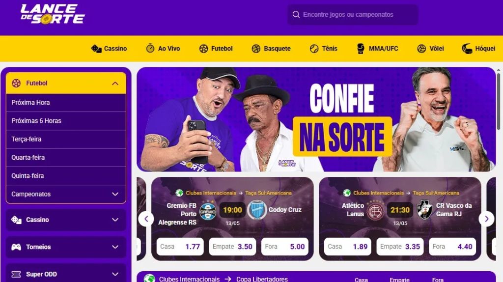This screenshot has width=503, height=282.
Task: Collapse the Futebol sidebar section
Action: point(115,84)
